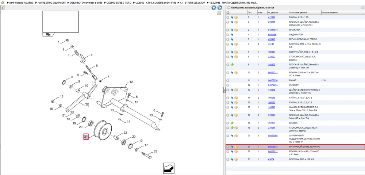Select callout number 21 in diagram

click(86, 137)
